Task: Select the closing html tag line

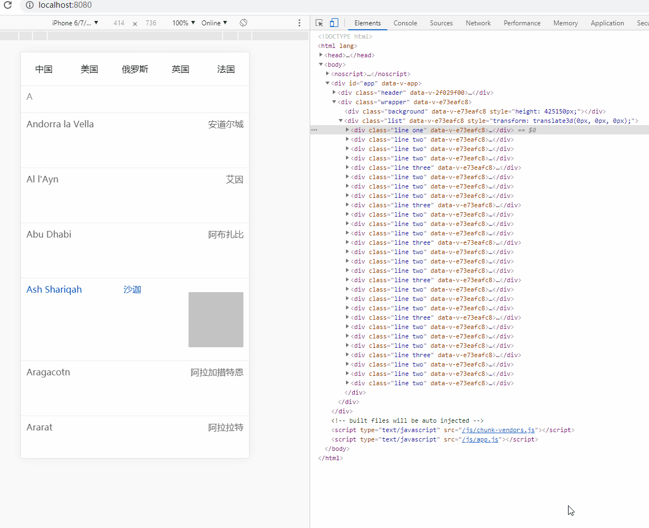Action: [x=331, y=458]
